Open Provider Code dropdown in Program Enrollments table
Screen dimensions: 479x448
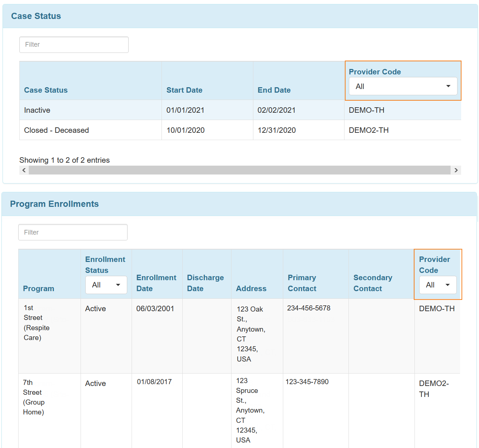(x=438, y=285)
